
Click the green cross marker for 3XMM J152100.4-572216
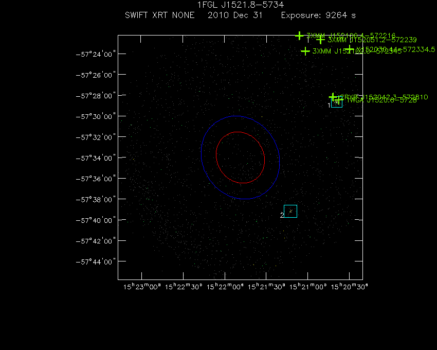tap(299, 36)
